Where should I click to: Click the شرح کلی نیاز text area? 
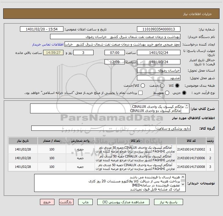point(110,108)
